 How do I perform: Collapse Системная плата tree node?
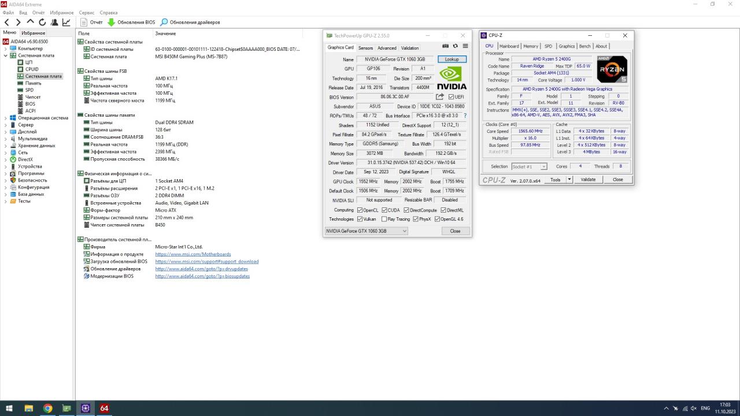click(5, 55)
